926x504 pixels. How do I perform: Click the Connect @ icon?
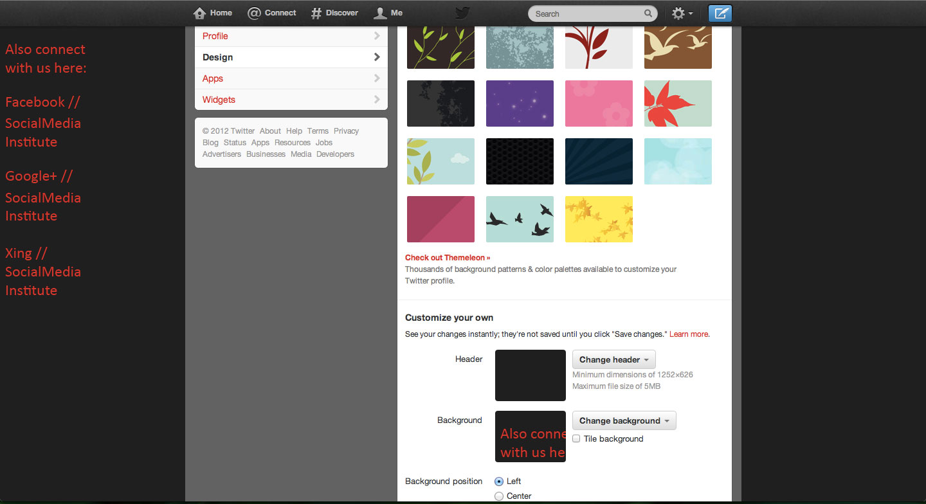[254, 13]
